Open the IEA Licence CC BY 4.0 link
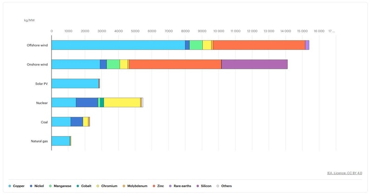 coord(345,173)
